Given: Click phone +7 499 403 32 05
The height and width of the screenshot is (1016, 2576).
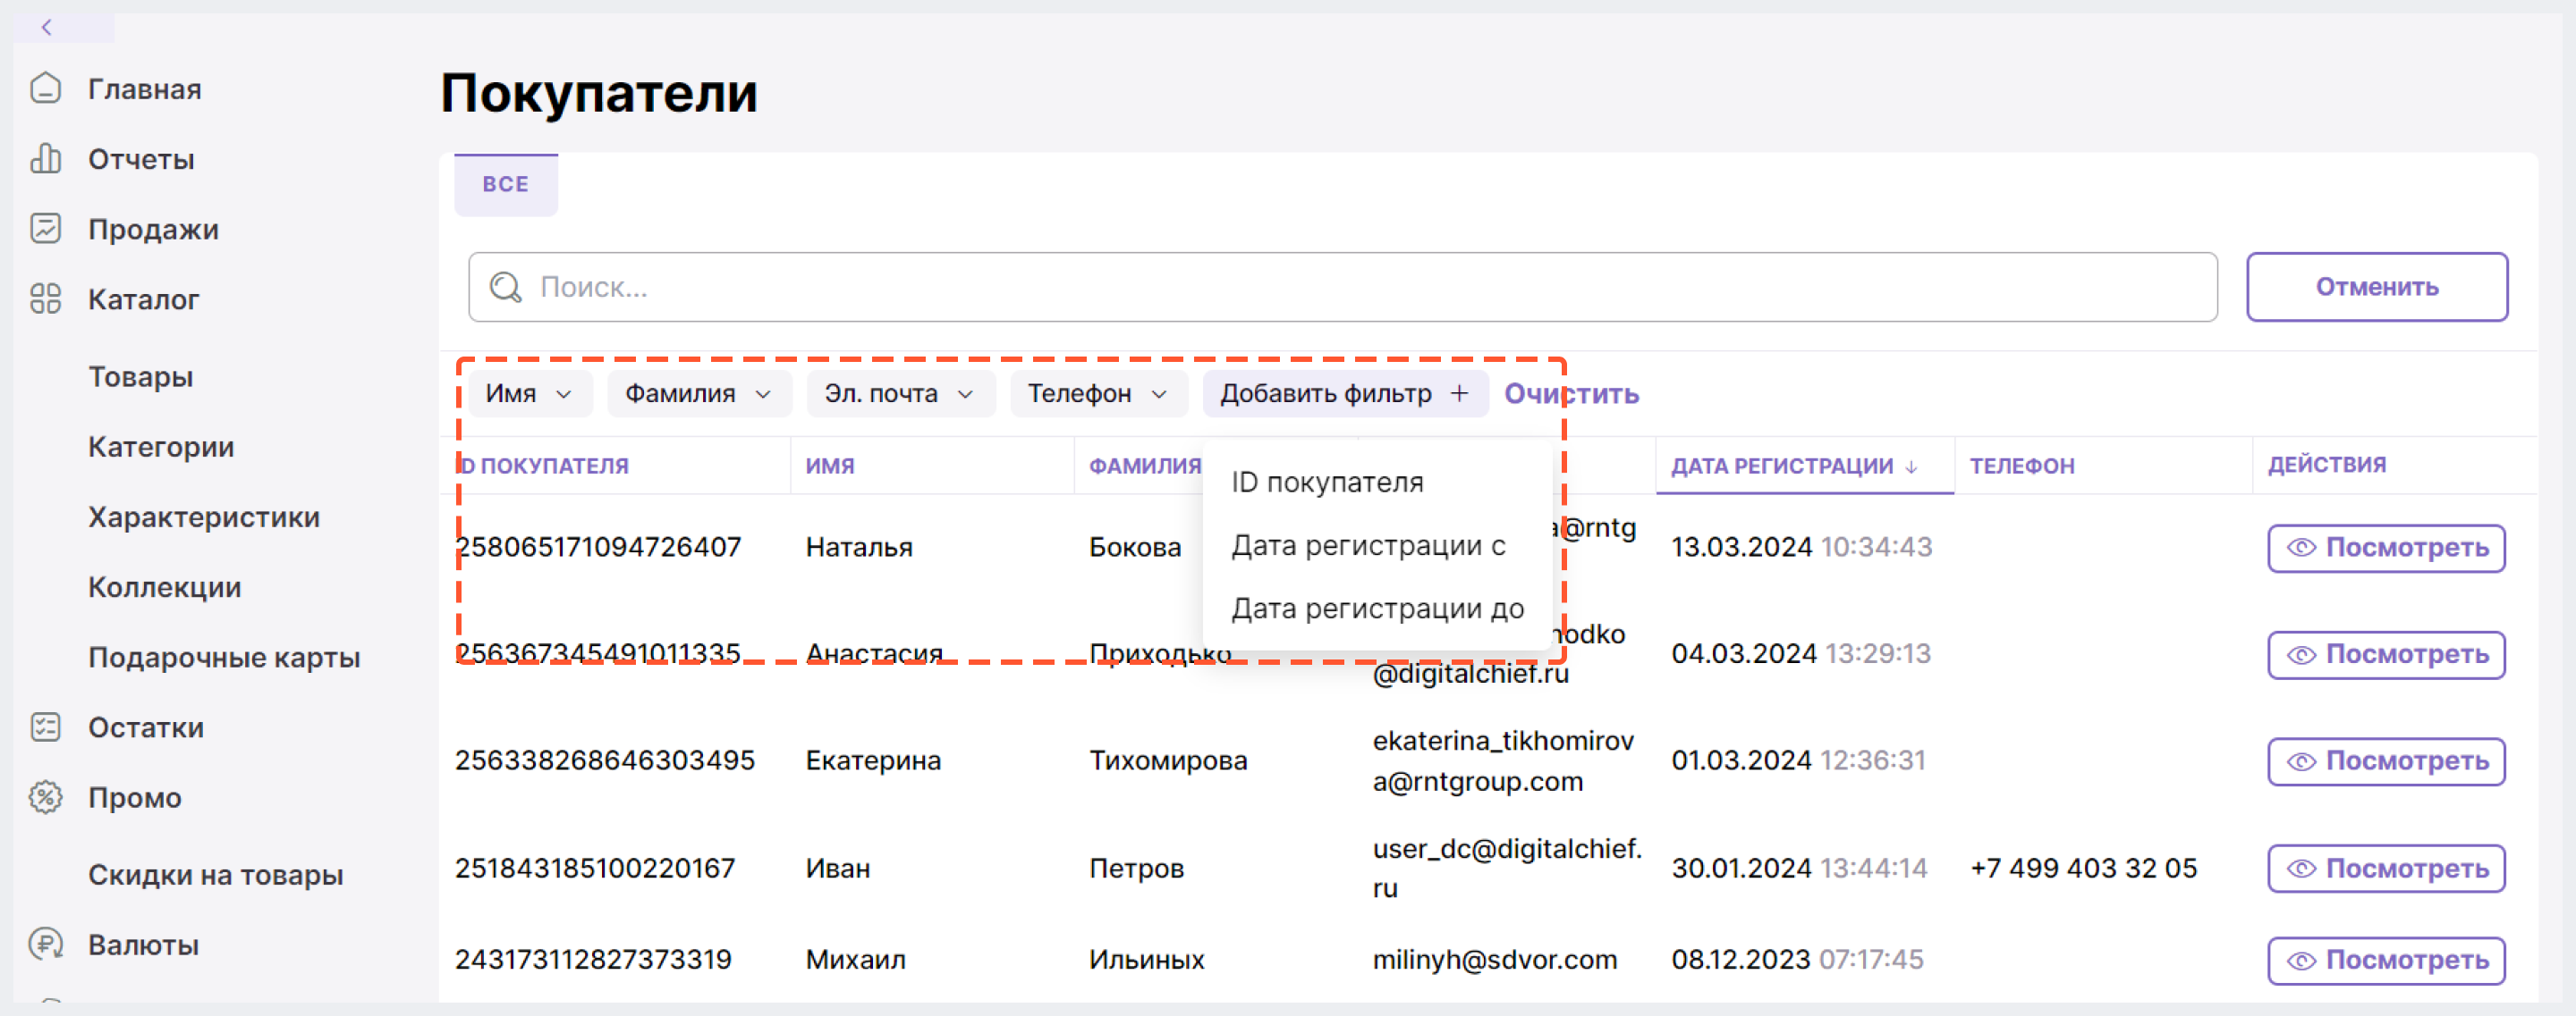Looking at the screenshot, I should pyautogui.click(x=2083, y=869).
